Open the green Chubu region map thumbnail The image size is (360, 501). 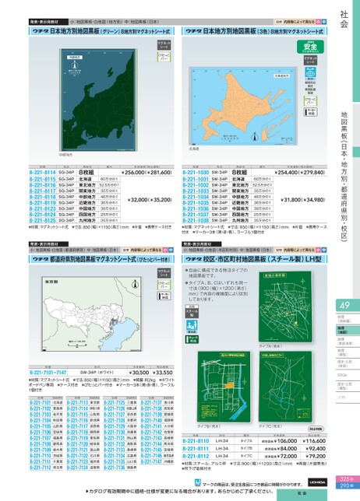point(98,100)
